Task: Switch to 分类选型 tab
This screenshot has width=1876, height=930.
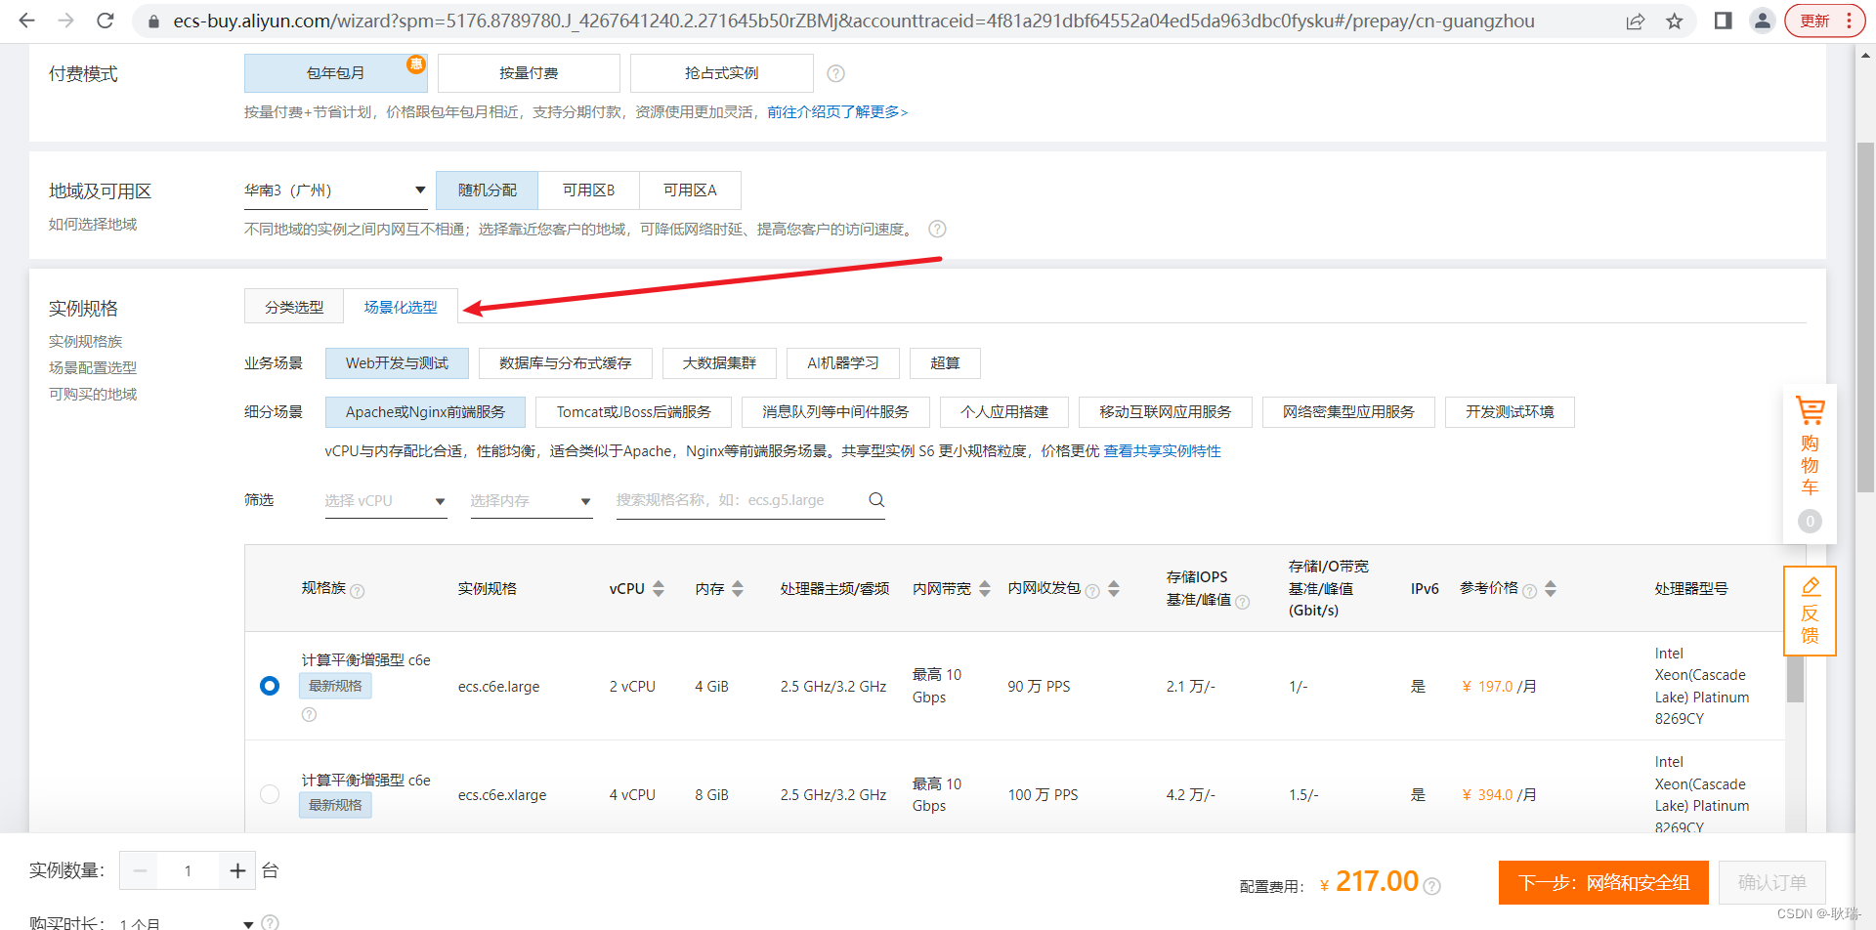Action: (294, 307)
